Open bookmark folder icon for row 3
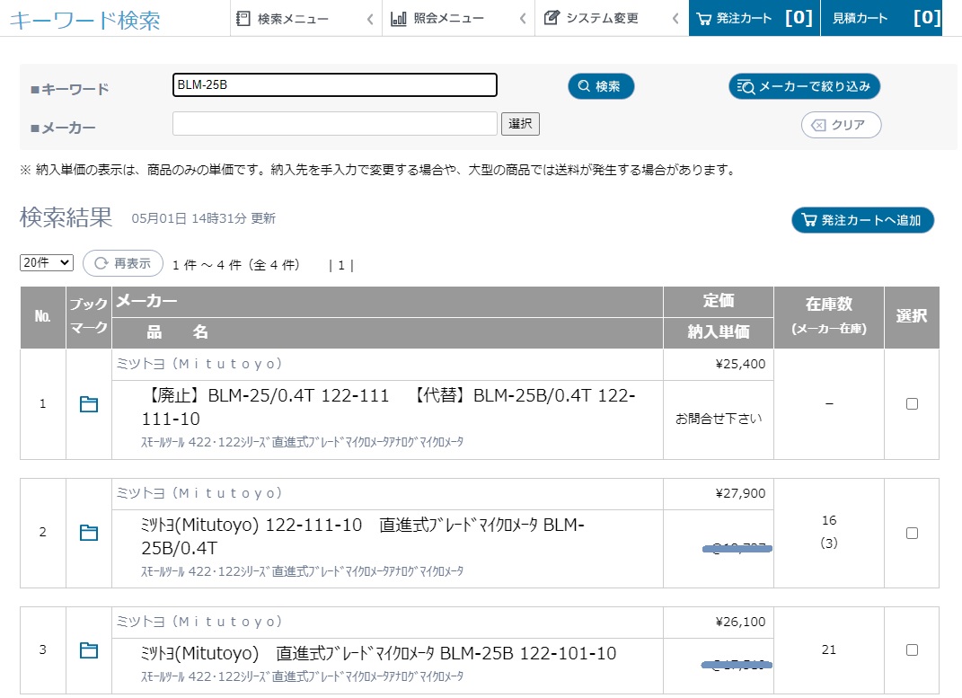962x698 pixels. 89,650
